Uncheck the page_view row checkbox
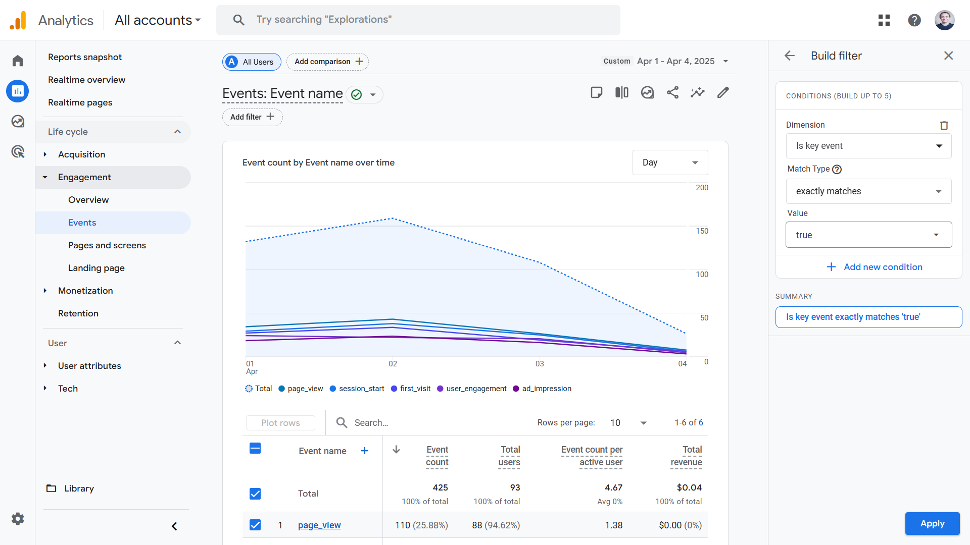The image size is (970, 545). click(x=255, y=525)
